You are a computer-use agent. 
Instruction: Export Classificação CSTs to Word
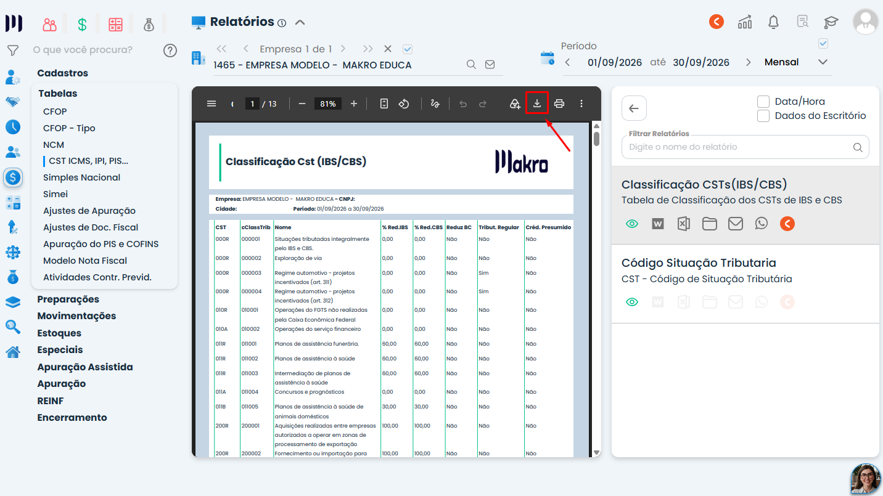click(x=658, y=224)
